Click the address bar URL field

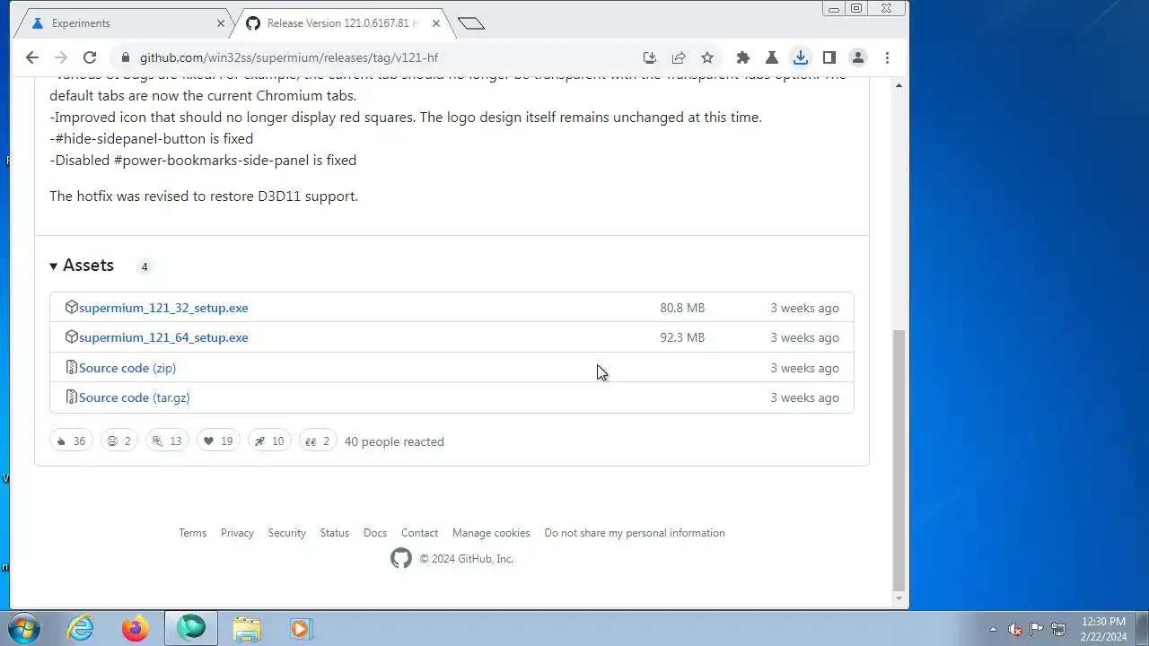pos(386,57)
